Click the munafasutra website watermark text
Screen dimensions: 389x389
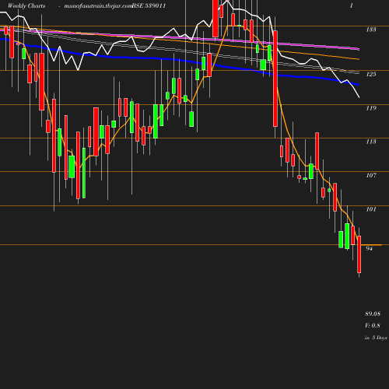98,6
